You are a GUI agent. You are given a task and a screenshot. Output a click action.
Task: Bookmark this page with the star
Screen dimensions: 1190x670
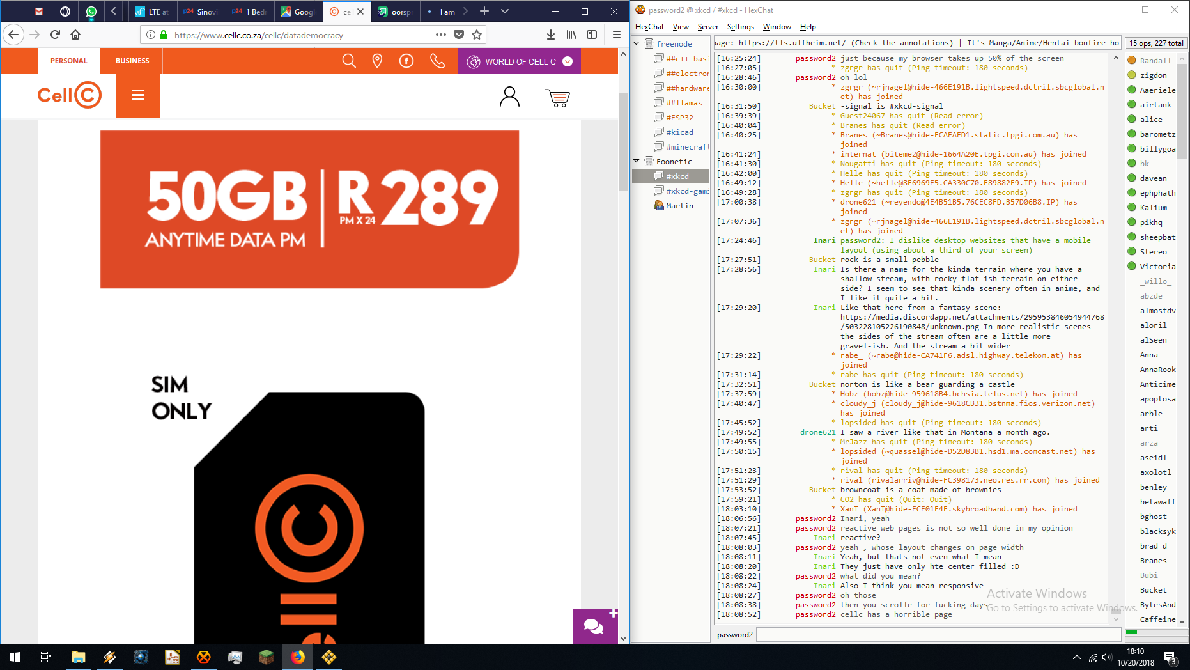tap(477, 35)
